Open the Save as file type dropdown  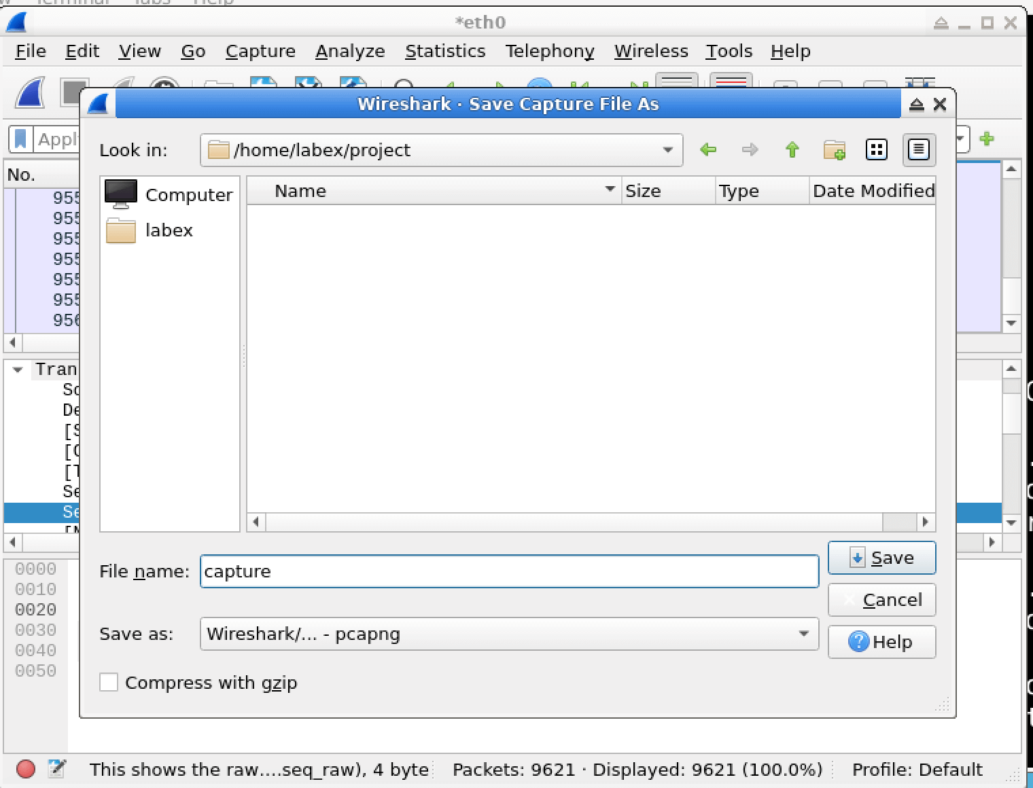804,634
